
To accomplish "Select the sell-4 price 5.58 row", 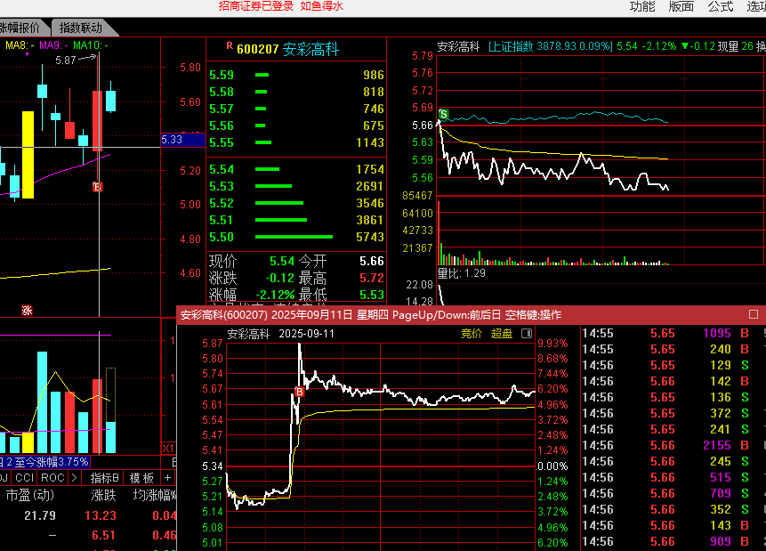I will [x=296, y=92].
